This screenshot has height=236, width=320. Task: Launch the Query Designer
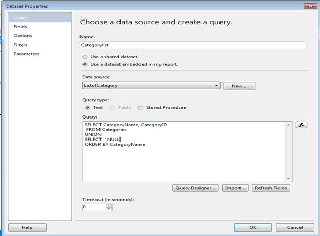pyautogui.click(x=196, y=188)
